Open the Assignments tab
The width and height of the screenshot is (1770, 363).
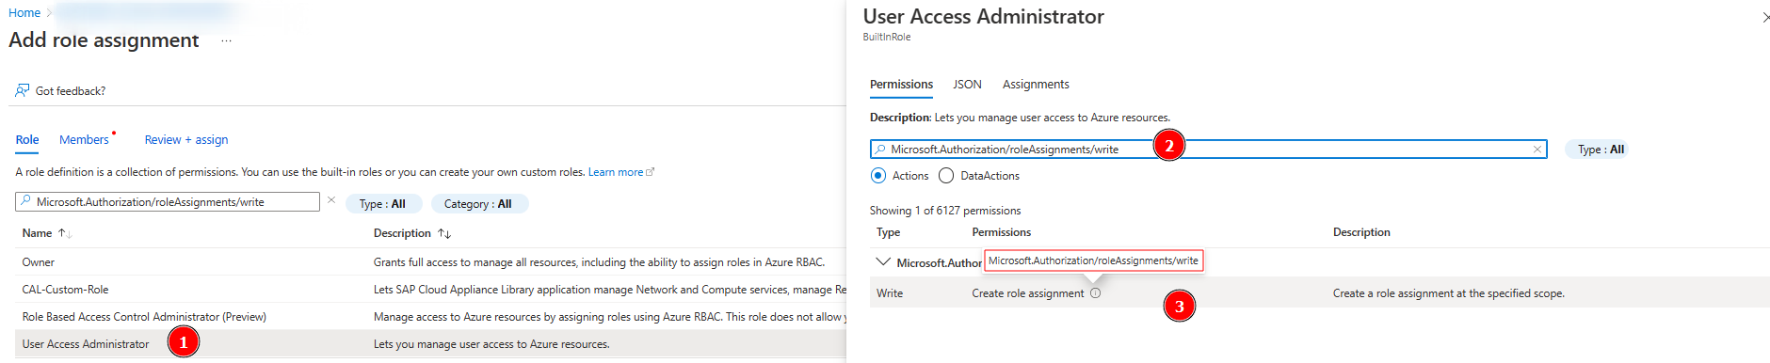(x=1036, y=85)
